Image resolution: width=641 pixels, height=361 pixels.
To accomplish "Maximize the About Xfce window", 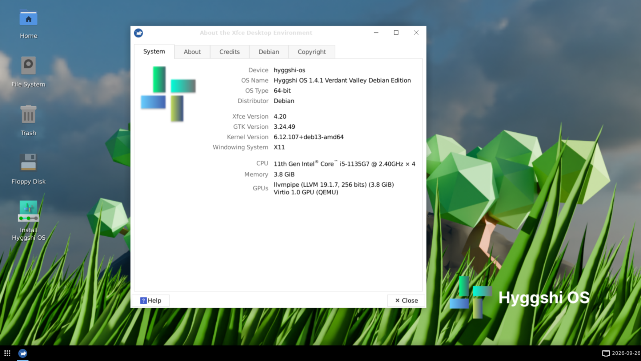I will click(x=396, y=33).
